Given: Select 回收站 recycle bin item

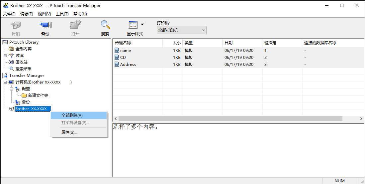Looking at the screenshot, I should tap(21, 62).
